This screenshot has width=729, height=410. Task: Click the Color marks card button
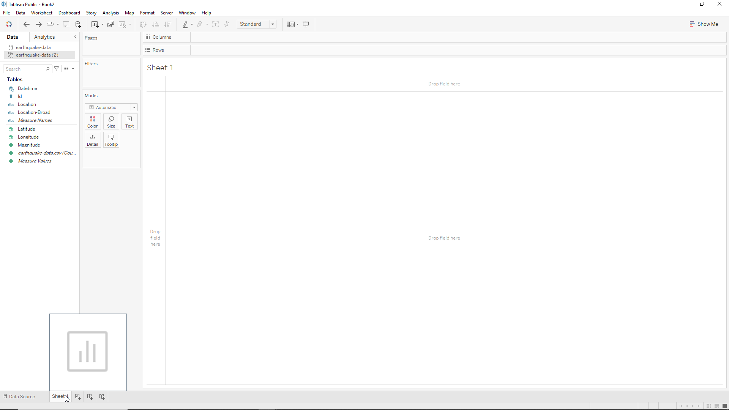(x=93, y=122)
